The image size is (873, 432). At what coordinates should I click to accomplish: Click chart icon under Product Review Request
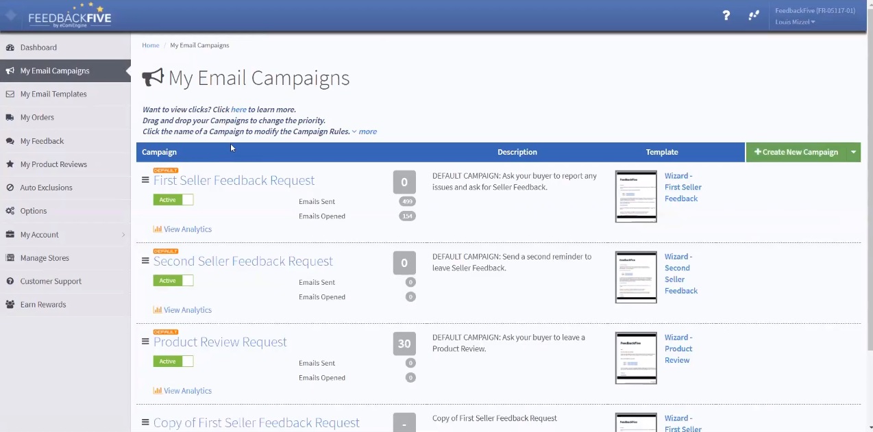click(158, 391)
